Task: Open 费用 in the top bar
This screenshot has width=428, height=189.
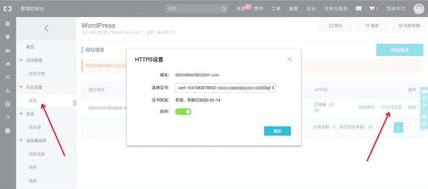Action: click(258, 9)
